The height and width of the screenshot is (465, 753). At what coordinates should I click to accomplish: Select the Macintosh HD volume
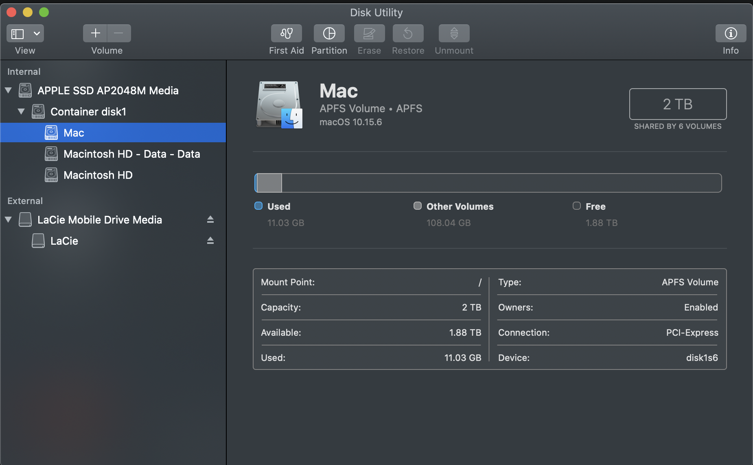pyautogui.click(x=113, y=175)
